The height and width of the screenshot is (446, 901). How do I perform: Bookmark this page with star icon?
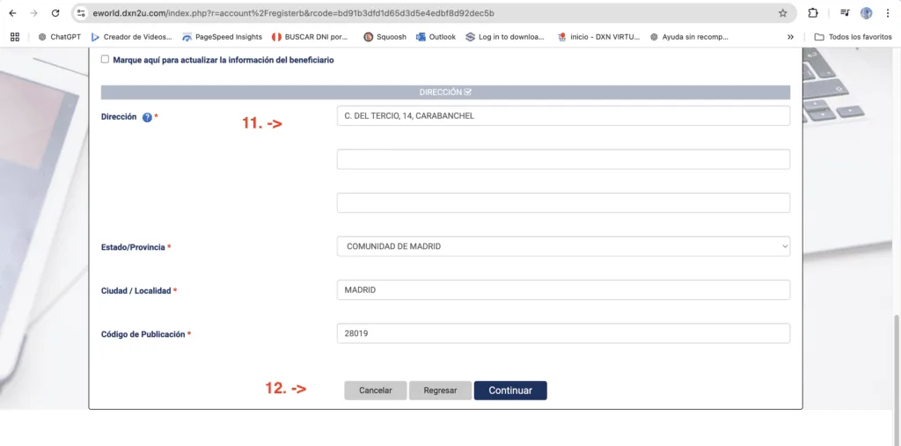tap(782, 13)
